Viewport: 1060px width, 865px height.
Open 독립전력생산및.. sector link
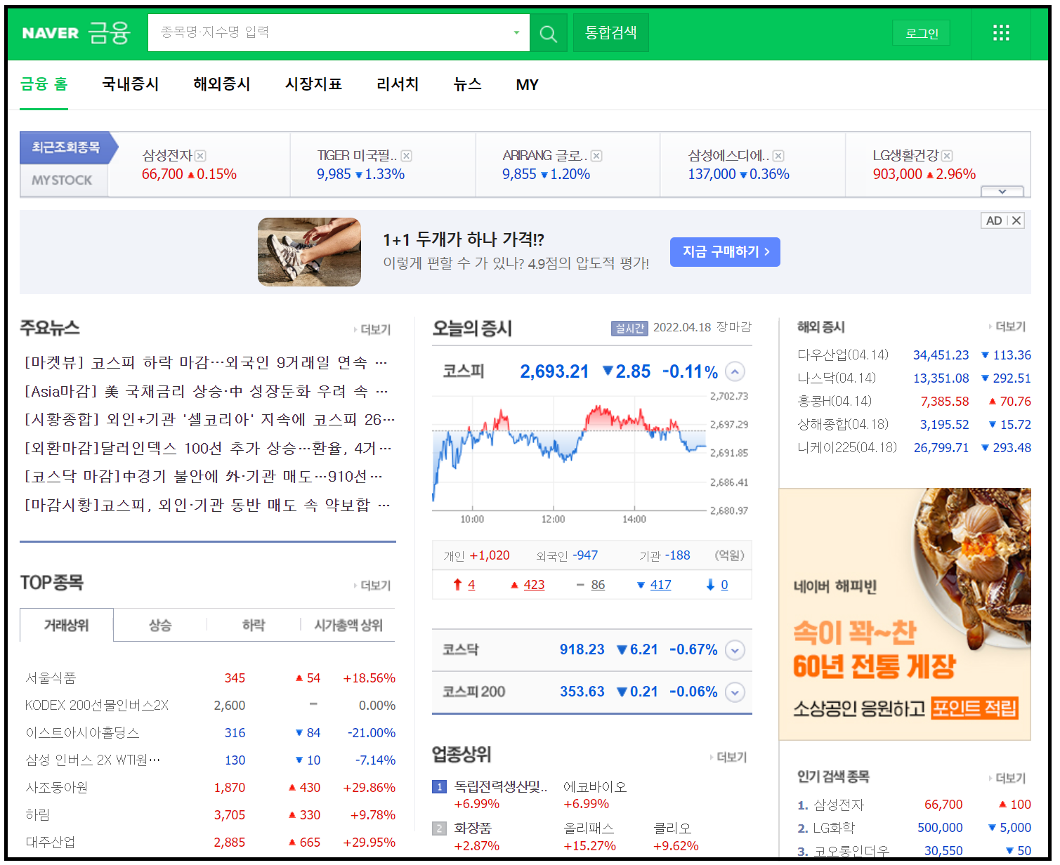point(501,787)
